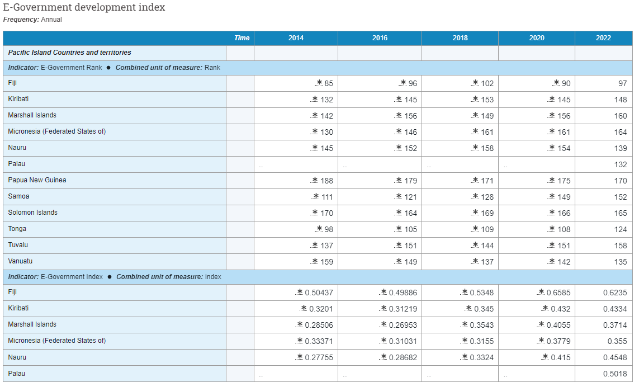The width and height of the screenshot is (639, 382).
Task: Select the 2014 column header
Action: [296, 37]
